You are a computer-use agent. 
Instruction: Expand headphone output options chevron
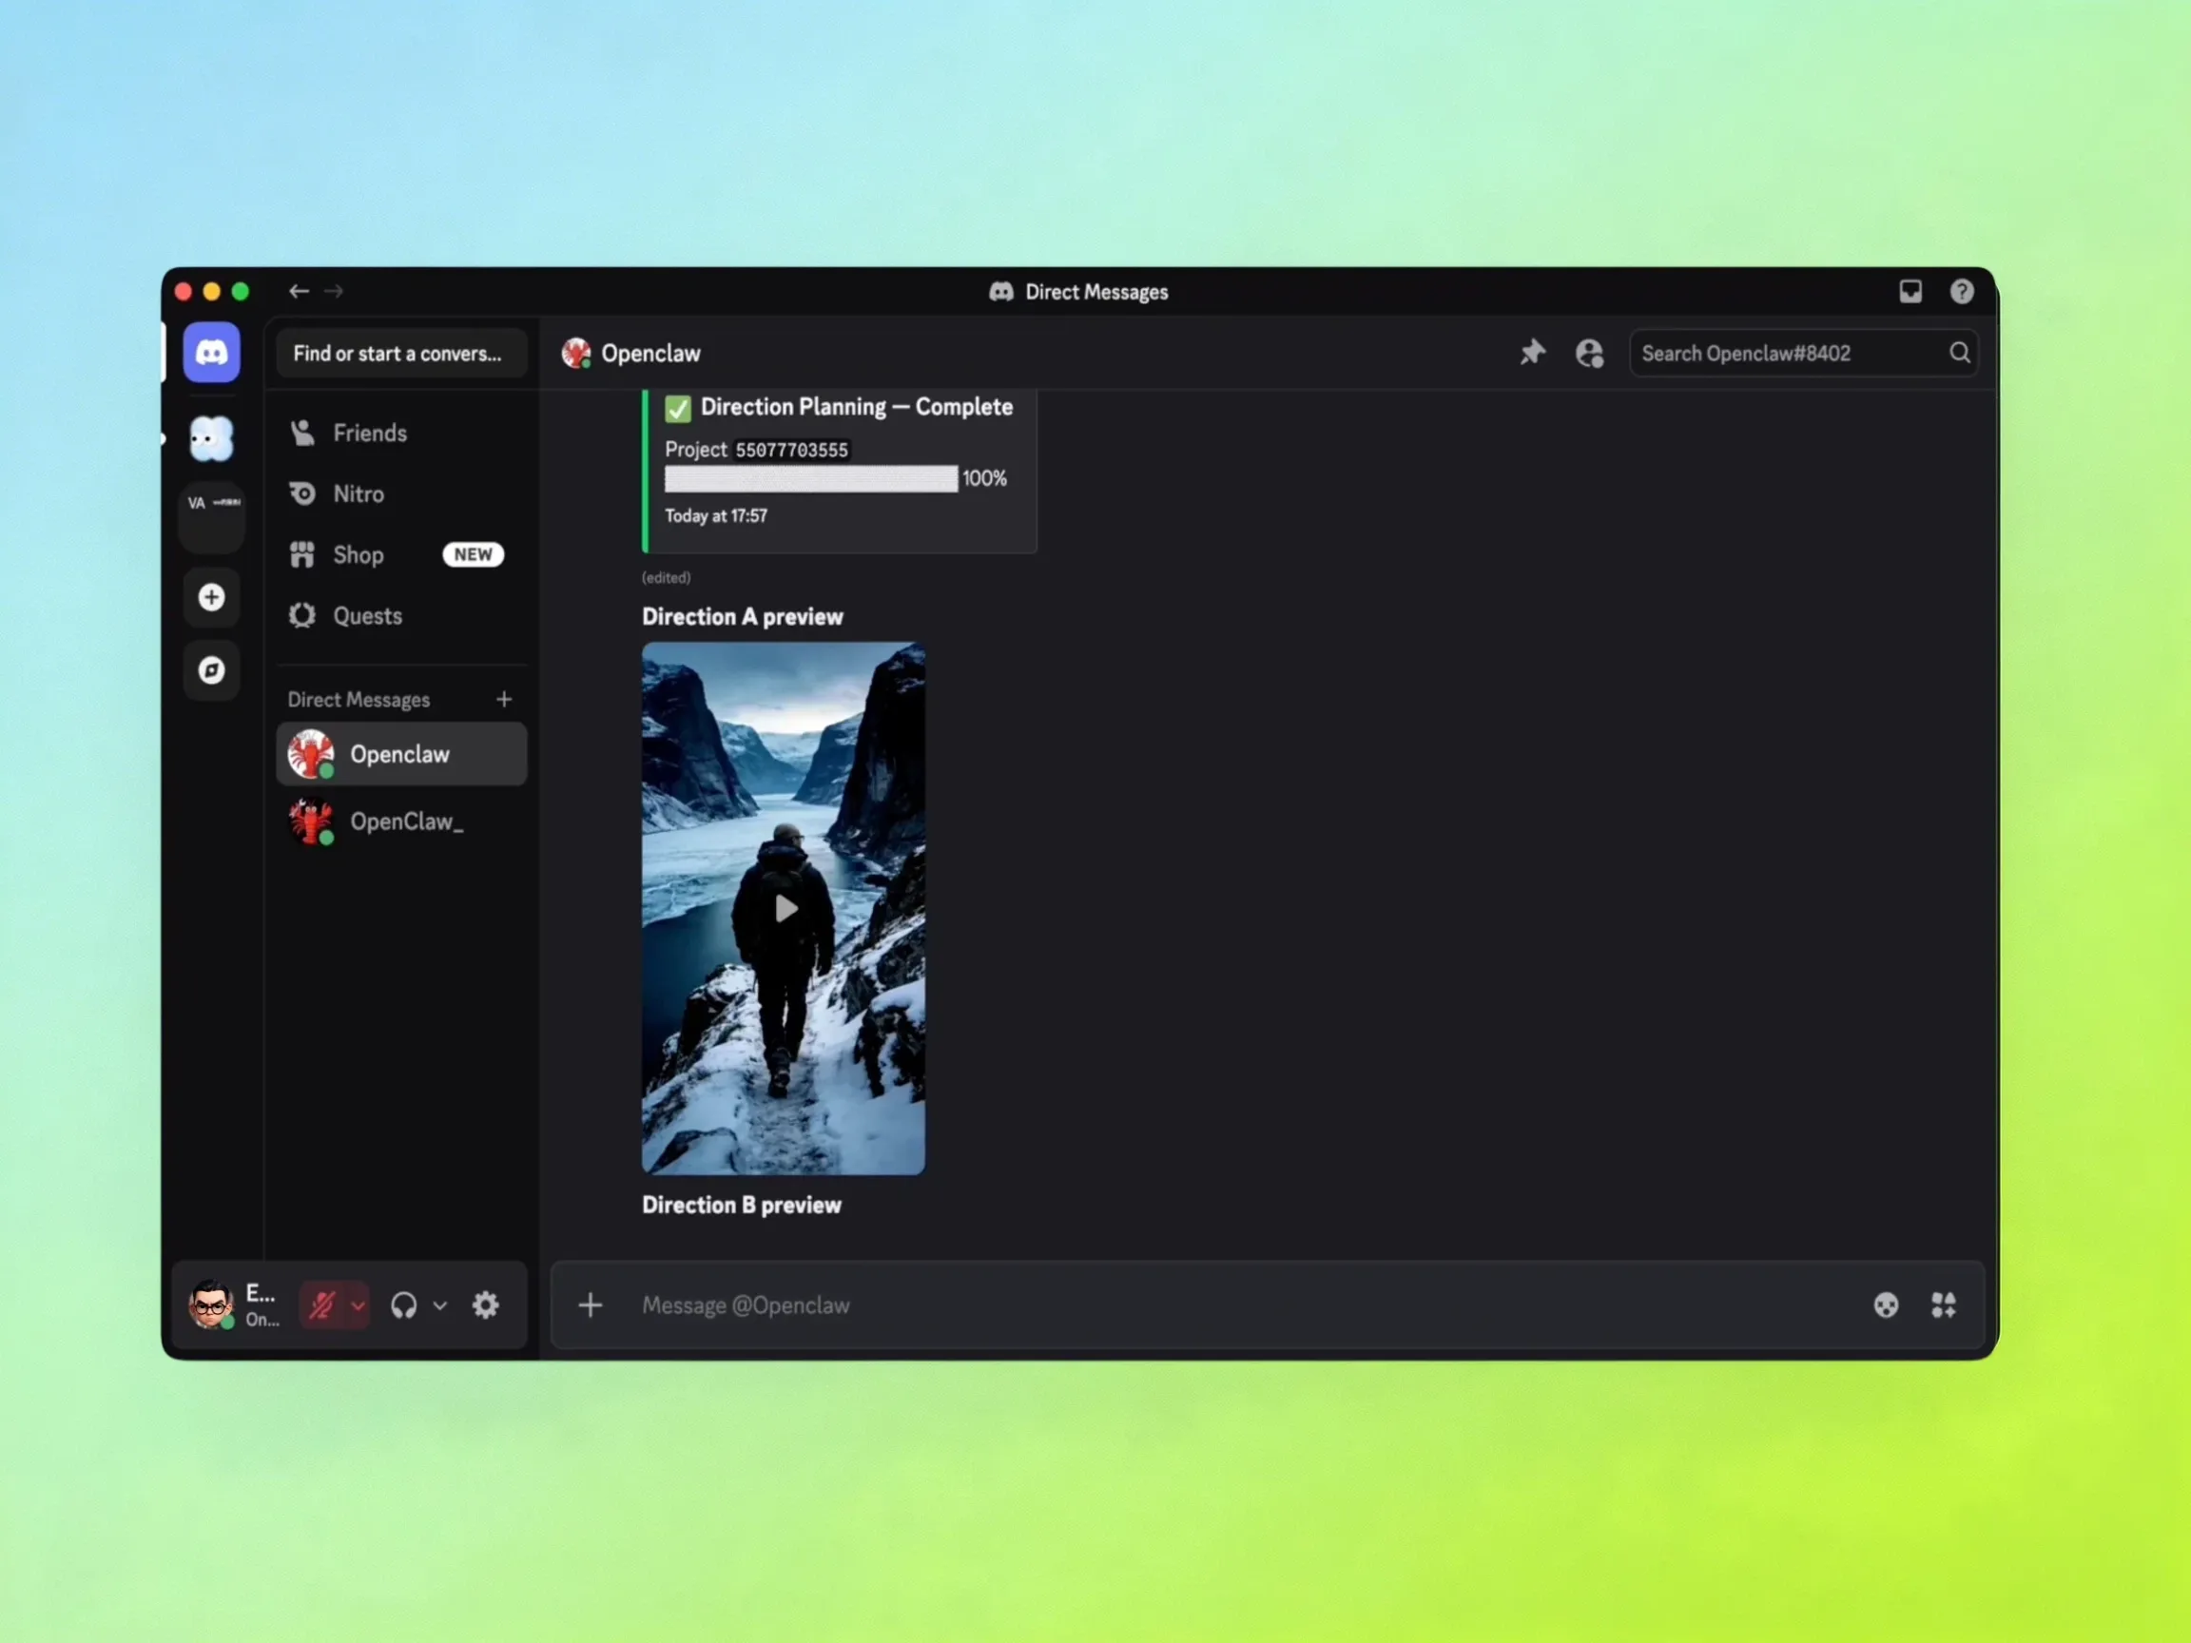(439, 1305)
